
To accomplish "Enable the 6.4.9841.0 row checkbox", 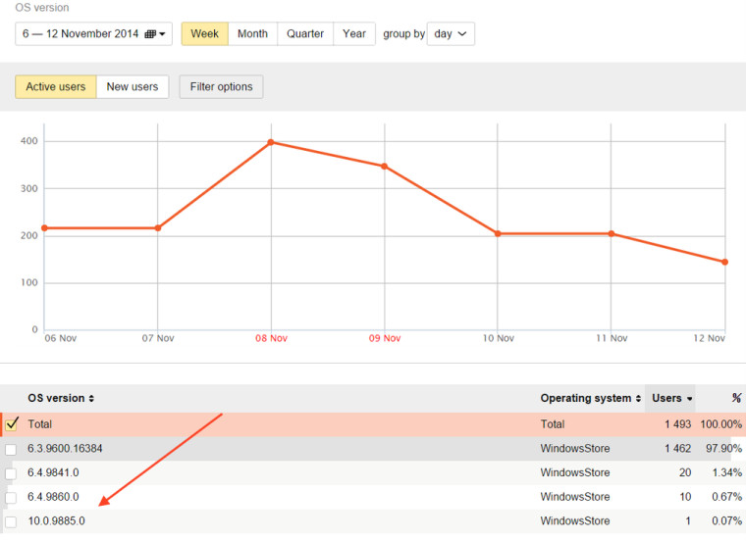I will click(11, 473).
